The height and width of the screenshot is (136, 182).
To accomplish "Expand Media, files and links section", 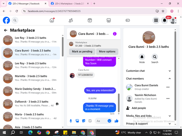I will click(149, 116).
